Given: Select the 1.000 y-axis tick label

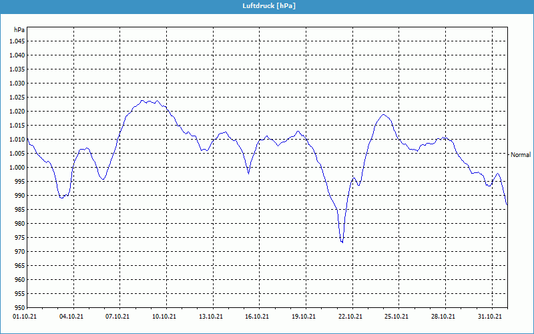Looking at the screenshot, I should (17, 167).
